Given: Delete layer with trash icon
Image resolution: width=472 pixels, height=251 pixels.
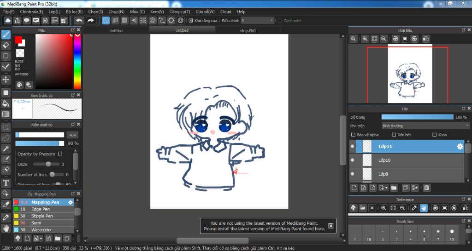Looking at the screenshot, I should point(426,188).
